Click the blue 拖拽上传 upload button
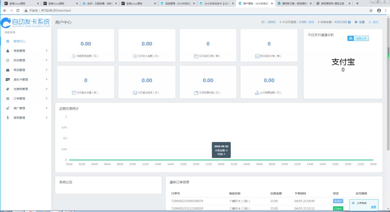Screen dimensions: 390x212 (x=358, y=38)
